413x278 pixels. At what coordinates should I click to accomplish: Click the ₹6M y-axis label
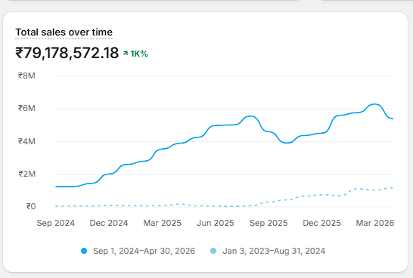(x=26, y=108)
